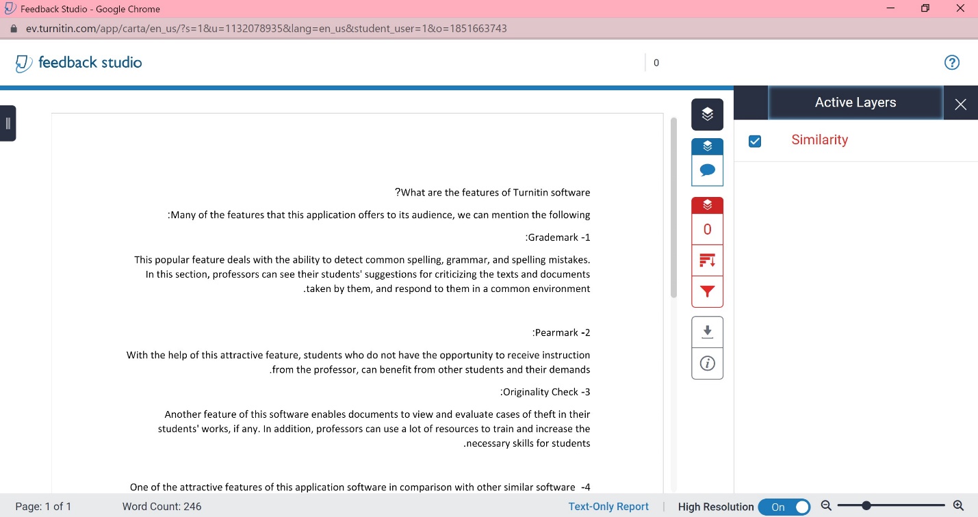Open the similarity score showing 0

(x=707, y=229)
